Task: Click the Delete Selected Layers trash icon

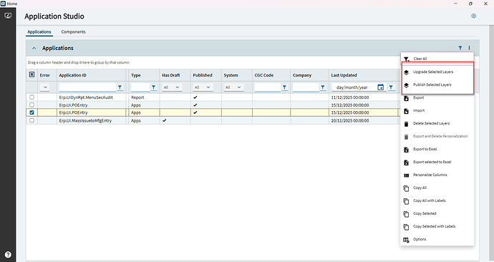Action: click(x=407, y=124)
